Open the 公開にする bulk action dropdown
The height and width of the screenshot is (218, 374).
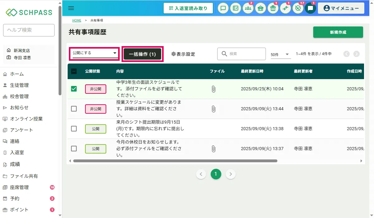pyautogui.click(x=94, y=53)
